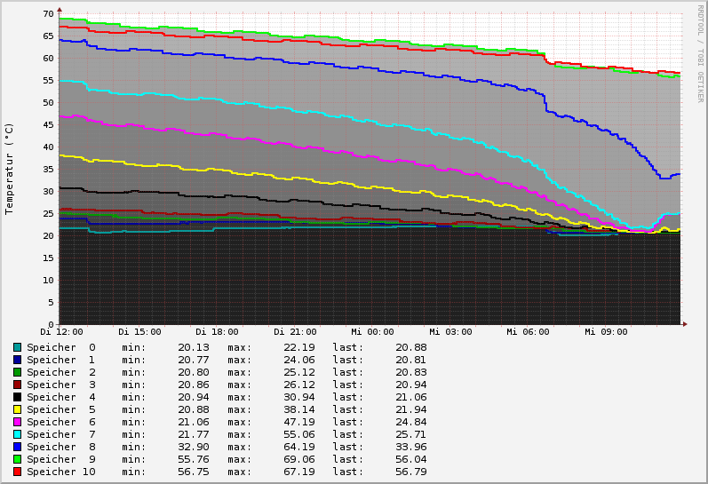Click the teal Speicher 0 color swatch

[x=17, y=347]
